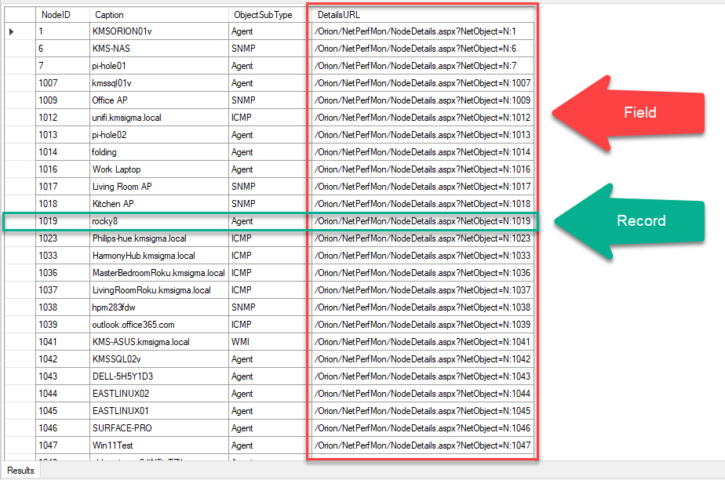Select DetailsURL cell ending N:1009
The height and width of the screenshot is (480, 725).
tap(423, 100)
